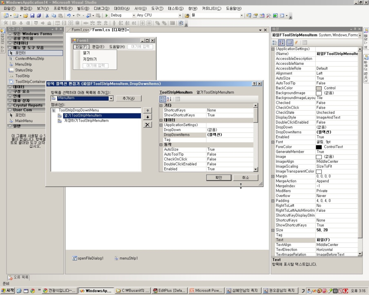This screenshot has width=369, height=295.
Task: Move selected member down in collection editor
Action: coord(147,117)
